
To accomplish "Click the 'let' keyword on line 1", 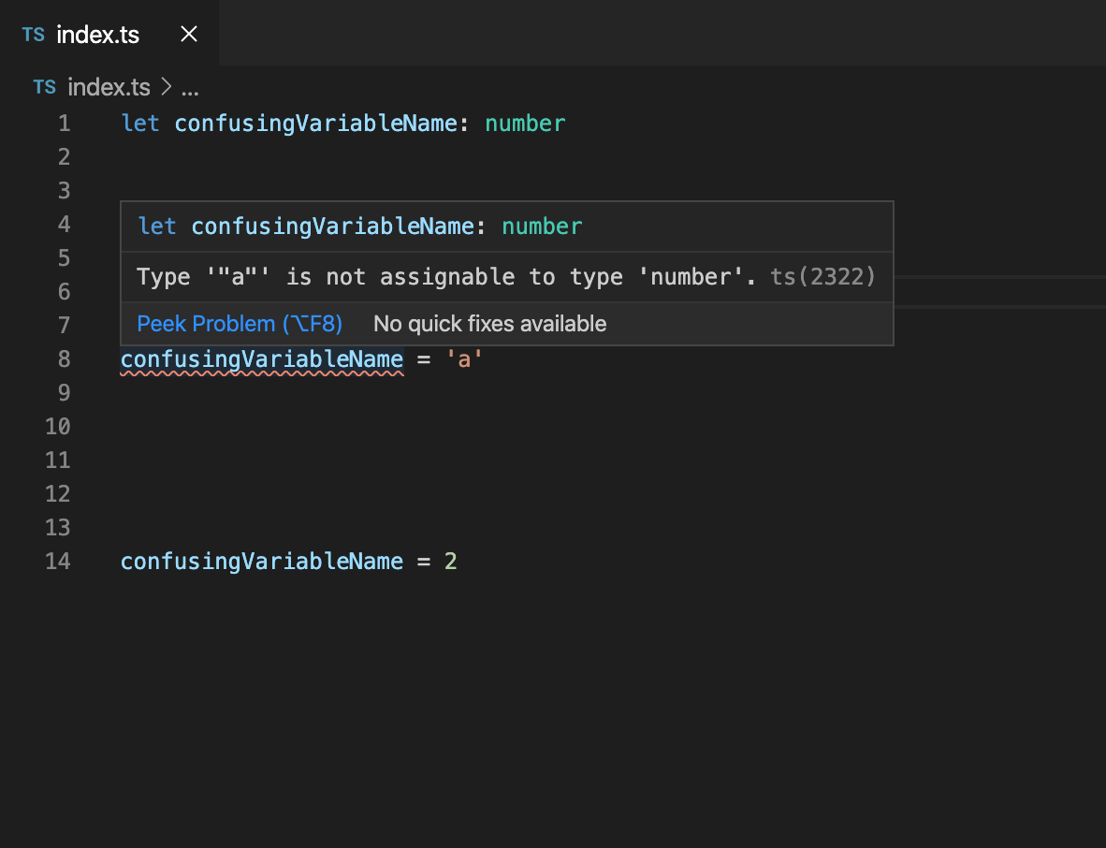I will coord(140,123).
